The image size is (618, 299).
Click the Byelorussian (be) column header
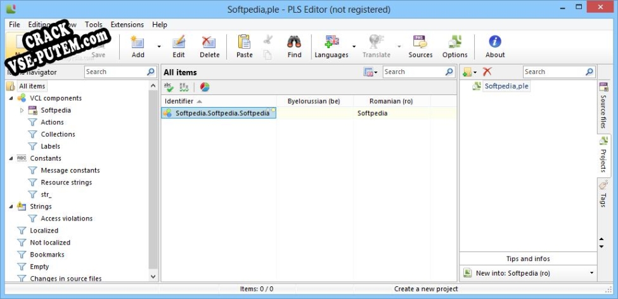314,101
